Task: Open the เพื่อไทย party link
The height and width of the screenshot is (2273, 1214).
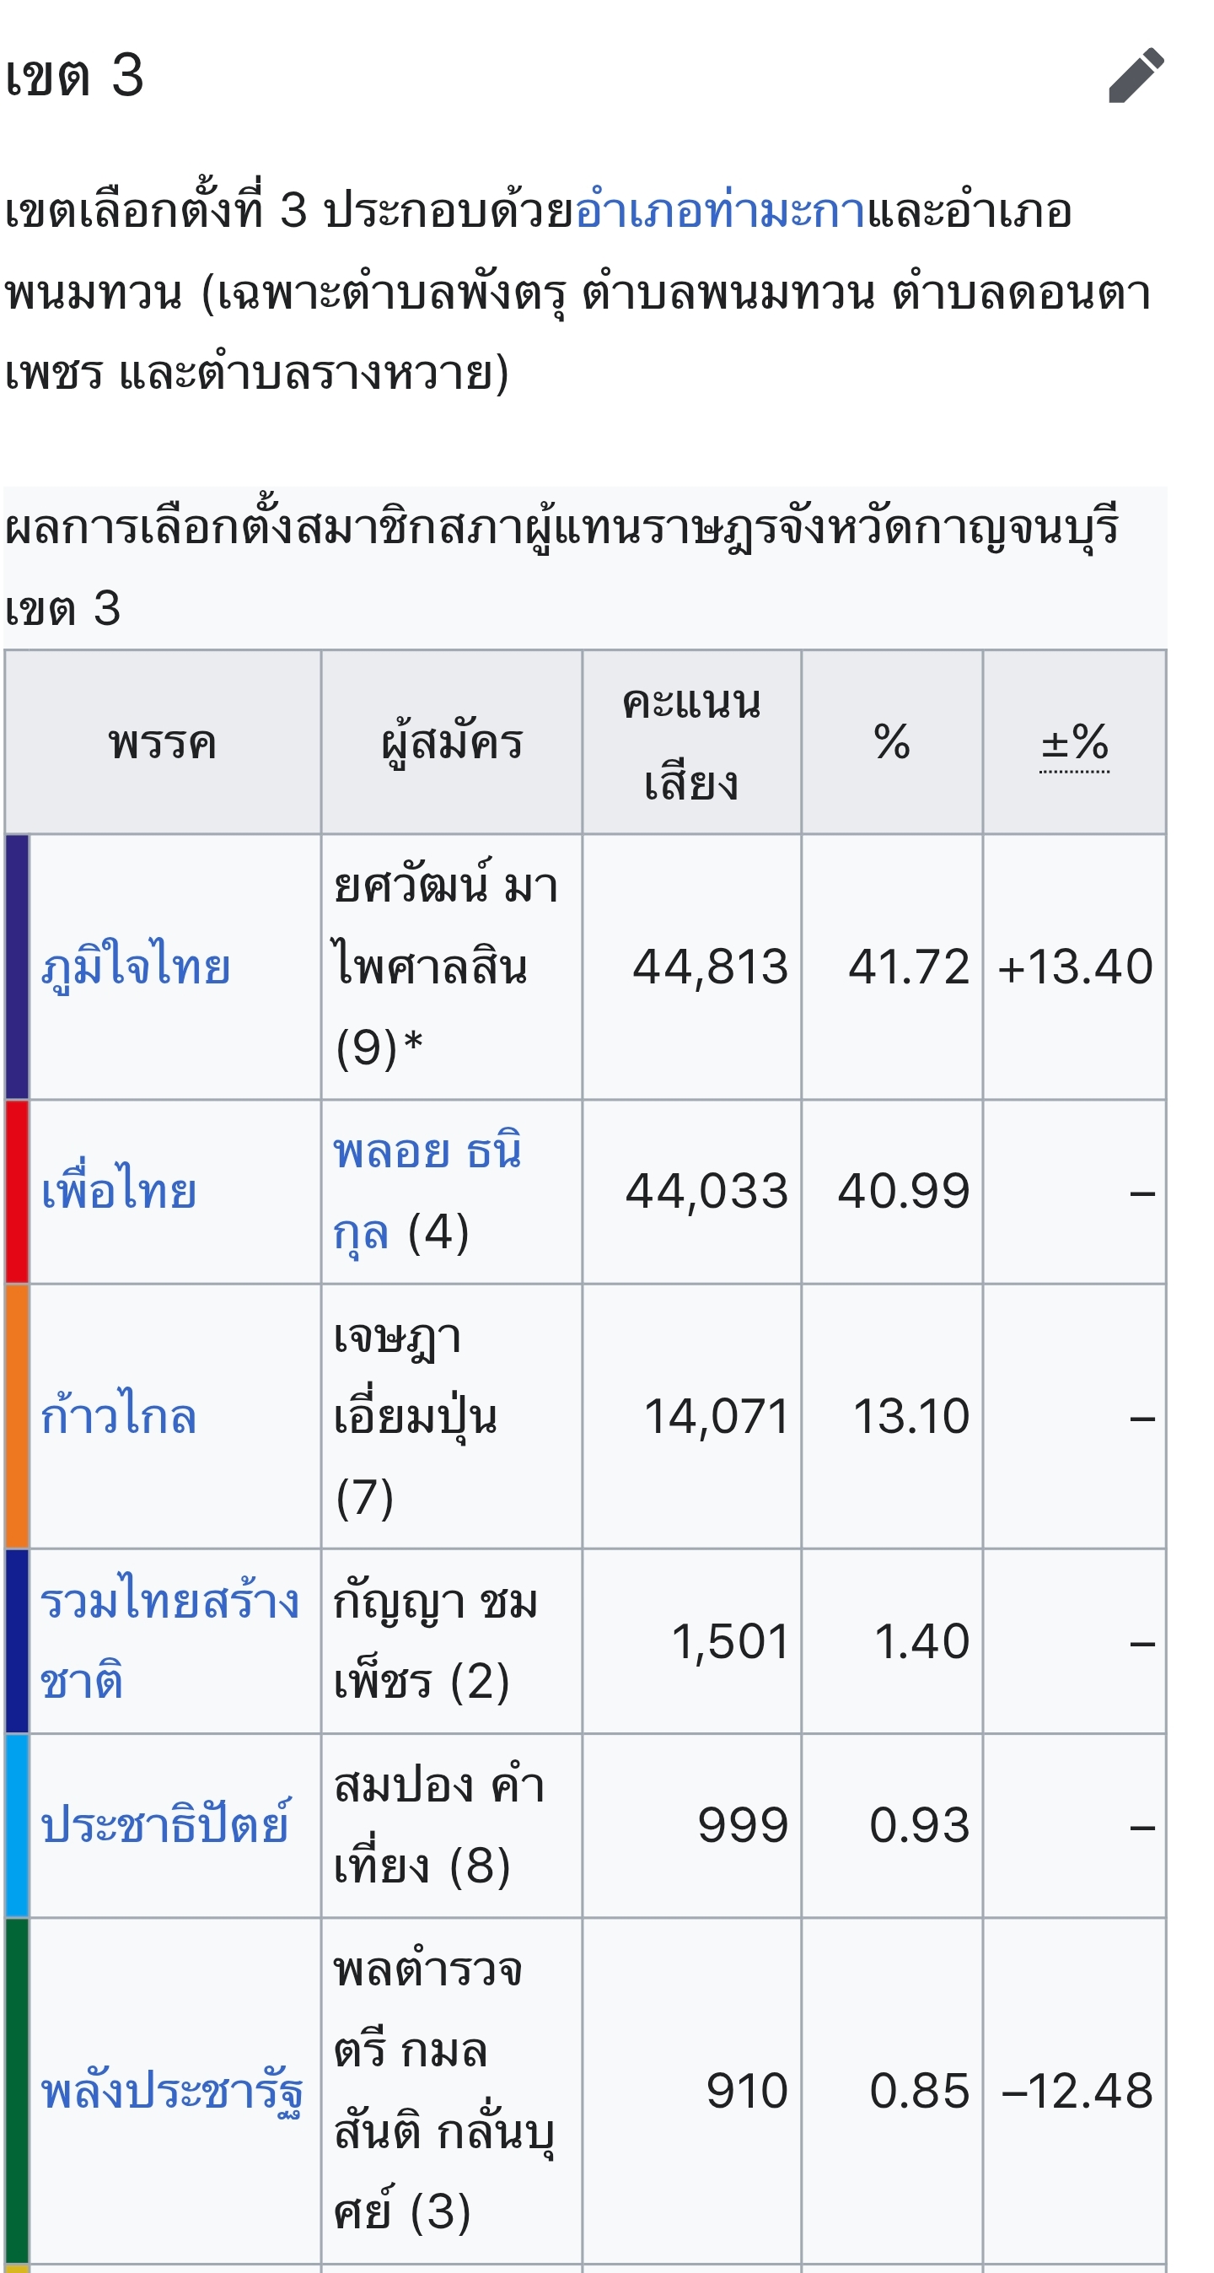Action: [x=119, y=1191]
